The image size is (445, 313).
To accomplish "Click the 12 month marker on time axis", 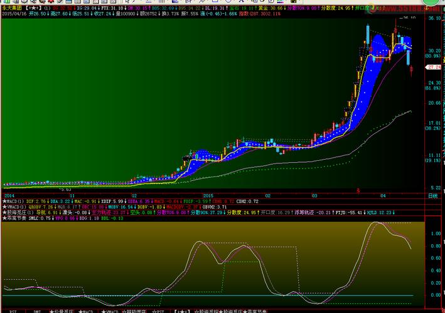I will tap(134, 196).
